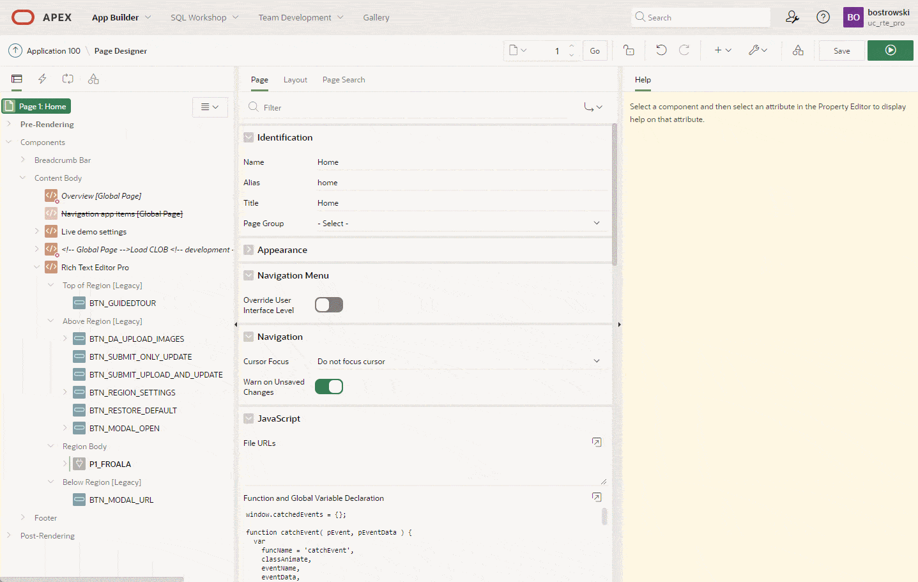Switch to the Dynamic Actions lightning tab

click(42, 79)
